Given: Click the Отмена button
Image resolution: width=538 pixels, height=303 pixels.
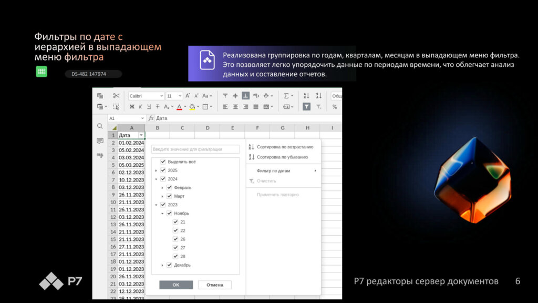Looking at the screenshot, I should pyautogui.click(x=214, y=285).
